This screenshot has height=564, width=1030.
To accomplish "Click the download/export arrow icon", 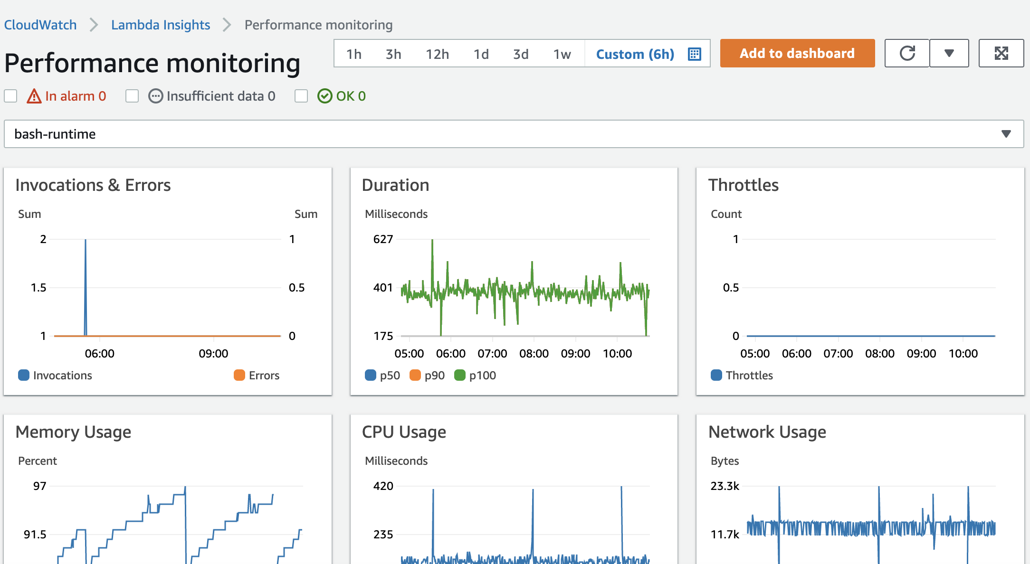I will 947,53.
